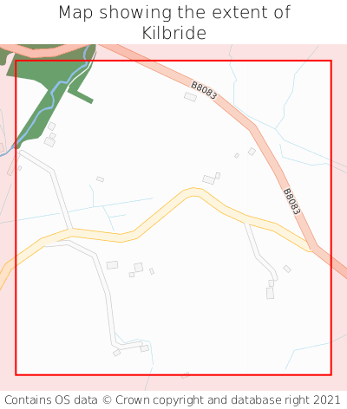Click the building beside the upper B8083 label
This screenshot has height=409, width=347.
coord(190,97)
